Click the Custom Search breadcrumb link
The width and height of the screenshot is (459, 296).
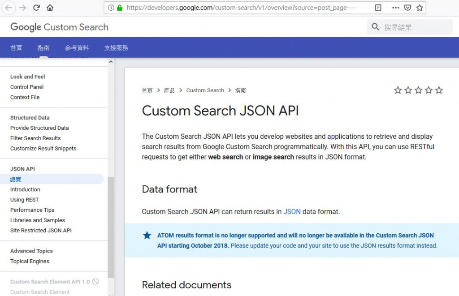tap(205, 90)
